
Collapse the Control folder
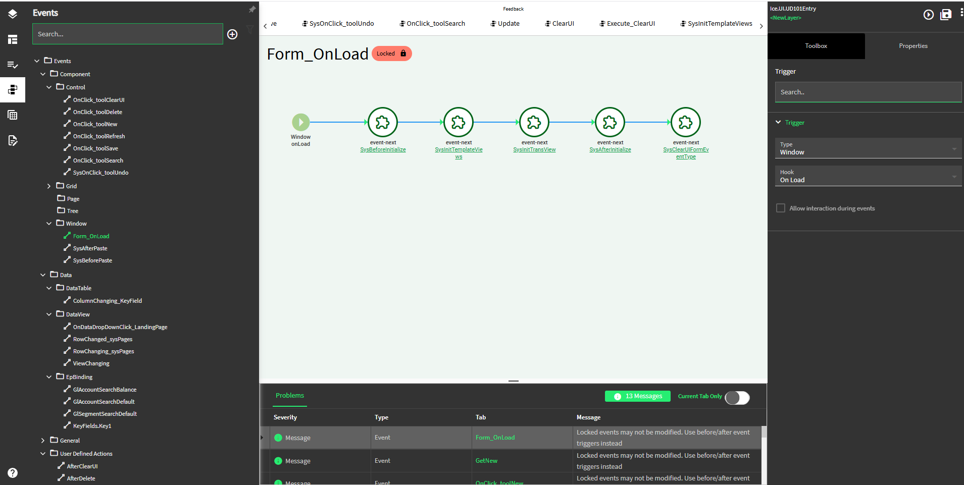(49, 87)
